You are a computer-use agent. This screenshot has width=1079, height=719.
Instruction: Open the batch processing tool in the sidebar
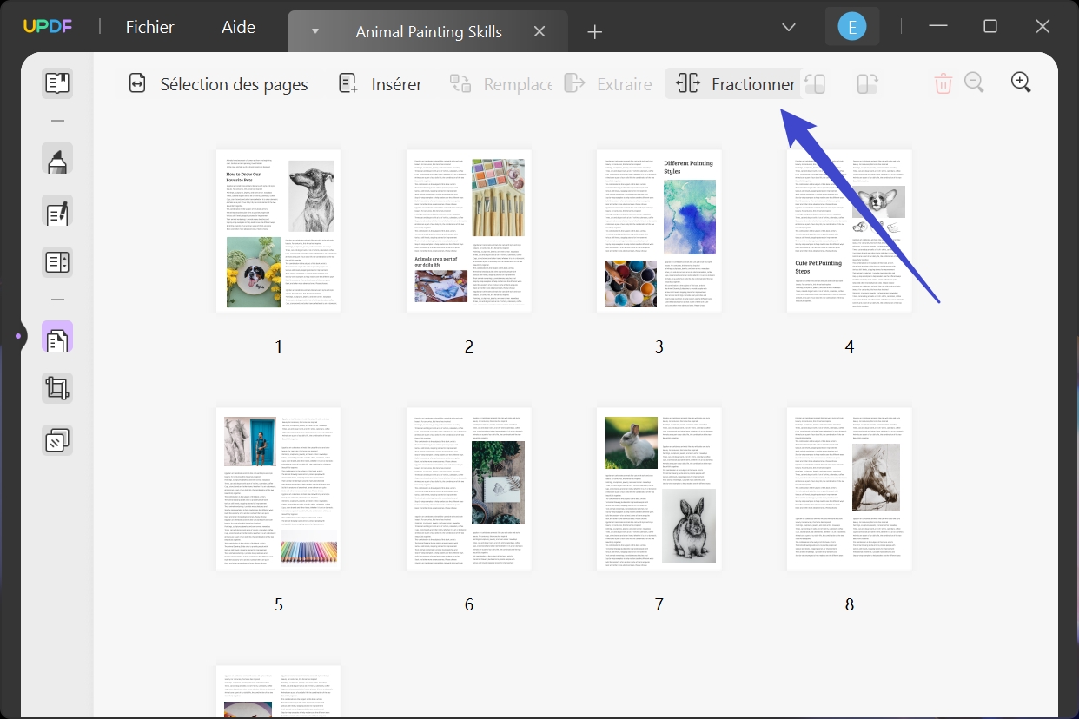tap(56, 440)
